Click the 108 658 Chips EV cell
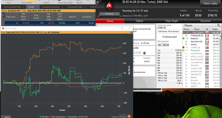 (x=62, y=23)
